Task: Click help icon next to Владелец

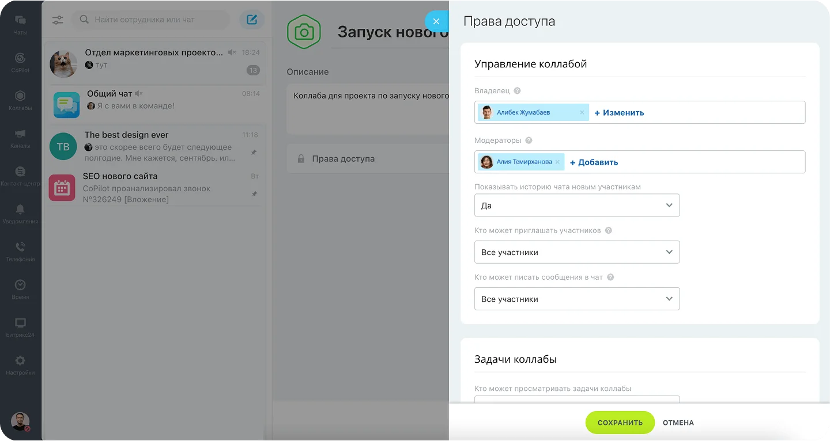Action: (517, 91)
